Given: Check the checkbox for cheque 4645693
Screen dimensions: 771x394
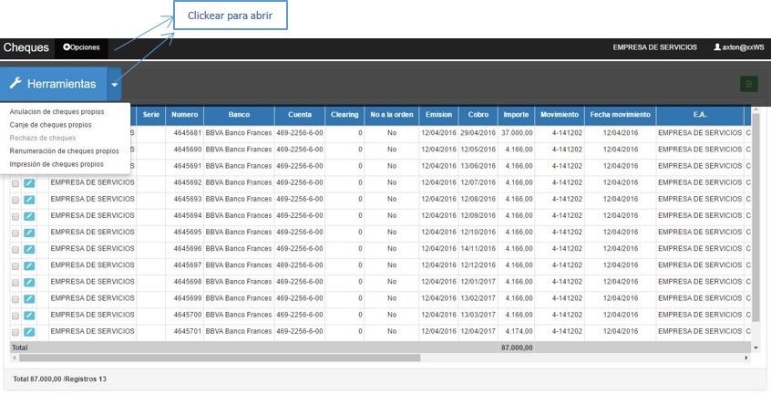Looking at the screenshot, I should coord(15,199).
